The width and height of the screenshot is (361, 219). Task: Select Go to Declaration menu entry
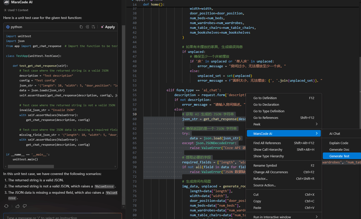[x=284, y=104]
